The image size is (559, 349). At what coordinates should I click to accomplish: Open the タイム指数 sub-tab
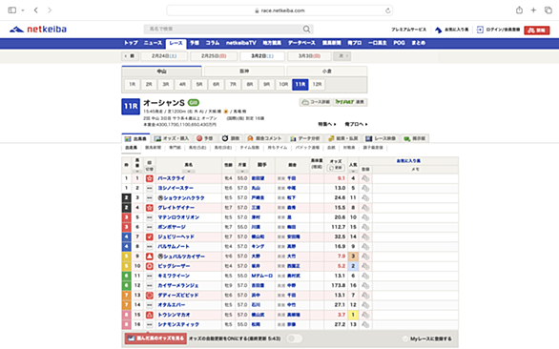[x=250, y=148]
